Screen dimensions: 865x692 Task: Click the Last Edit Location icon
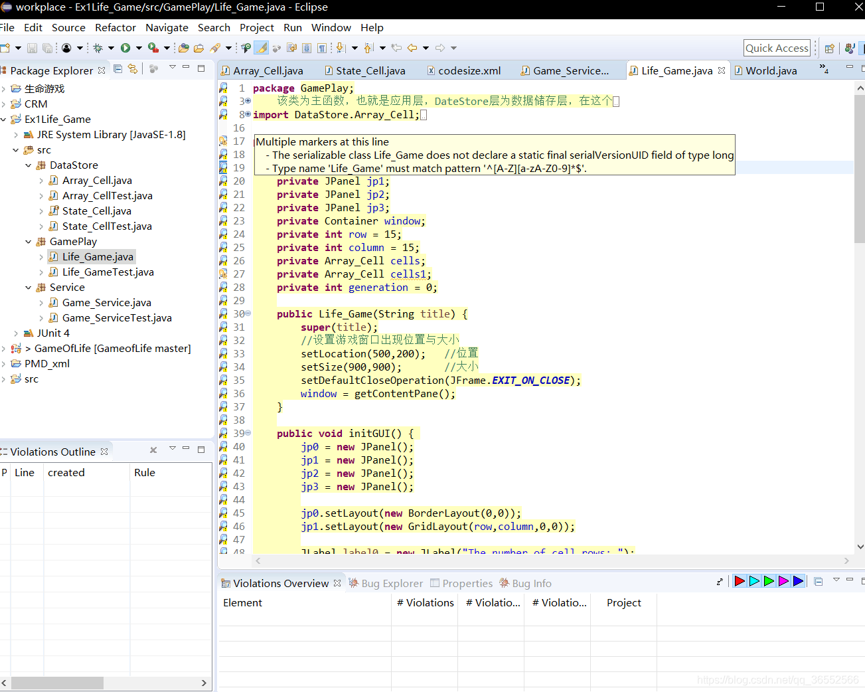396,48
